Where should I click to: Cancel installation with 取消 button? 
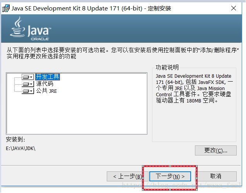(216, 176)
